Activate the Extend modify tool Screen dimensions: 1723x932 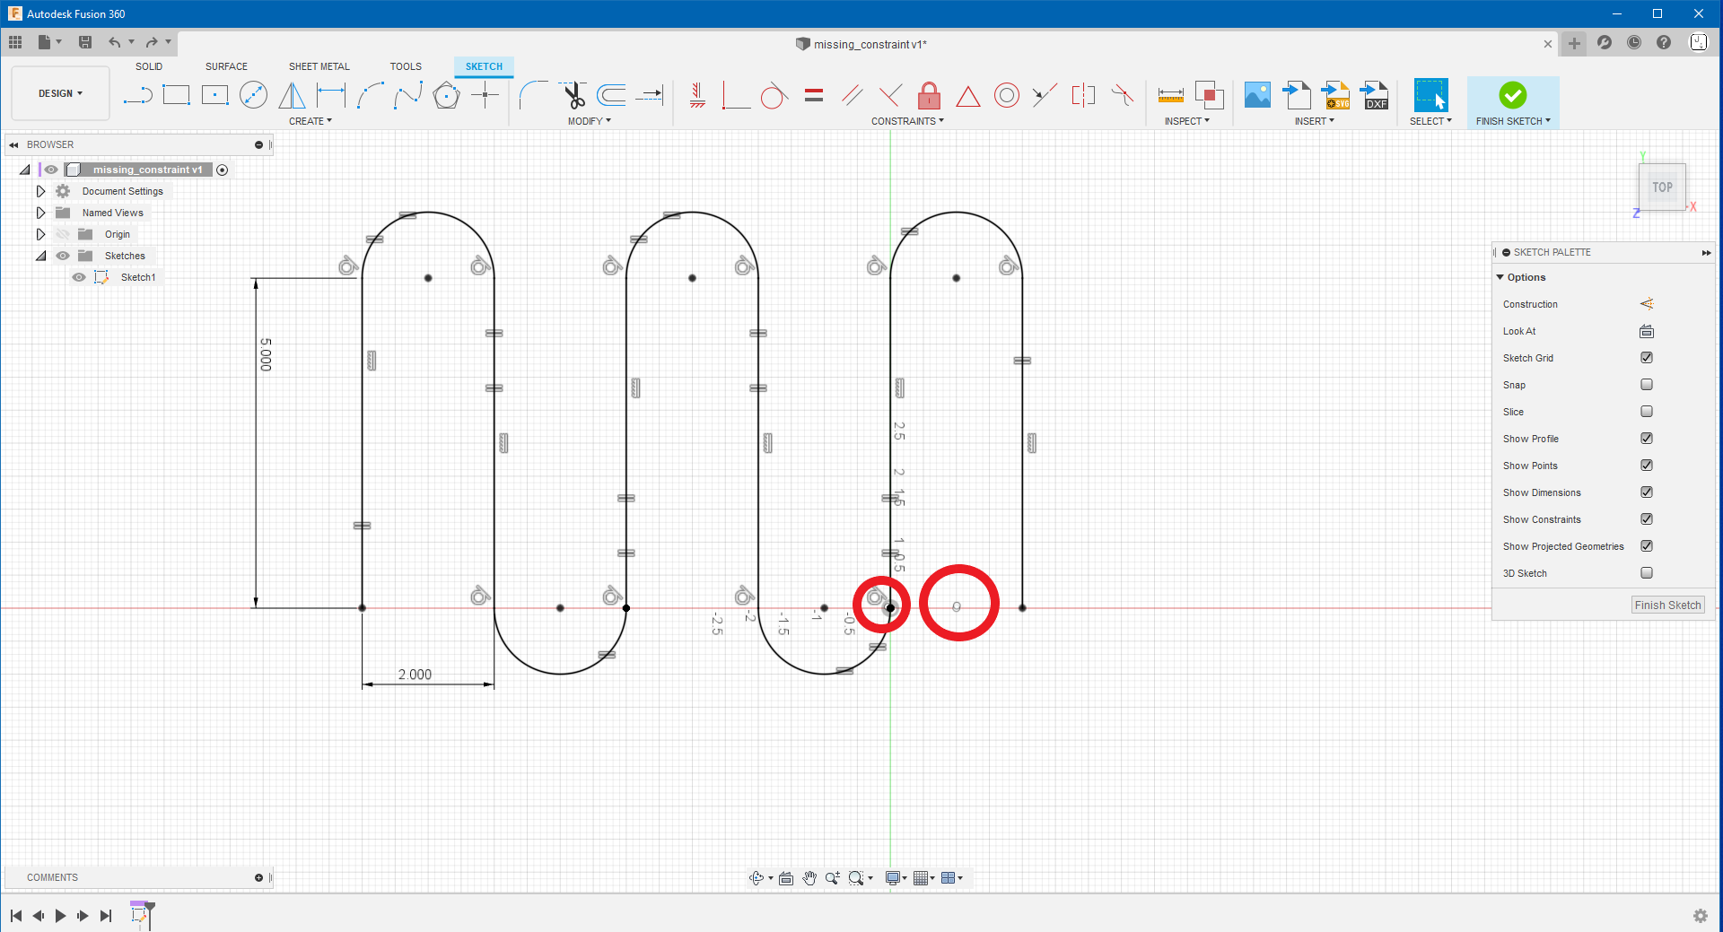650,95
